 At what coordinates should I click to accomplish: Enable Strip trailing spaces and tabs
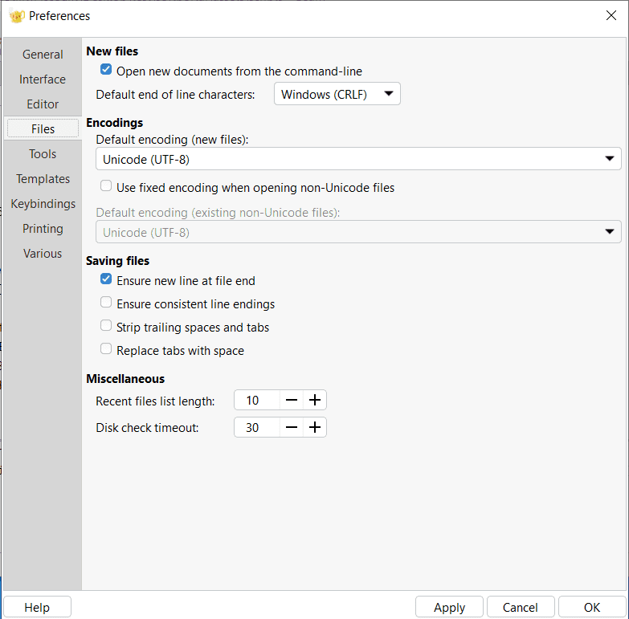[106, 326]
